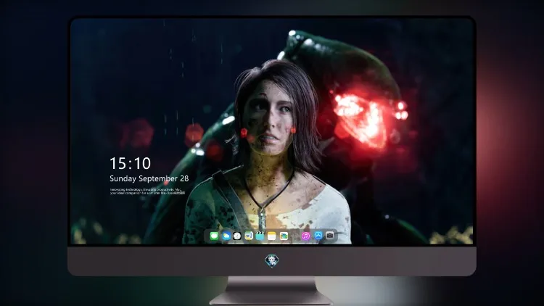Click the small slogan text under date
The width and height of the screenshot is (544, 306).
(x=147, y=191)
